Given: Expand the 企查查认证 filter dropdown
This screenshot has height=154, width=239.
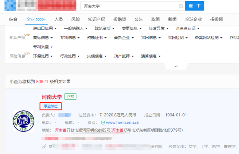Looking at the screenshot, I should [188, 28].
